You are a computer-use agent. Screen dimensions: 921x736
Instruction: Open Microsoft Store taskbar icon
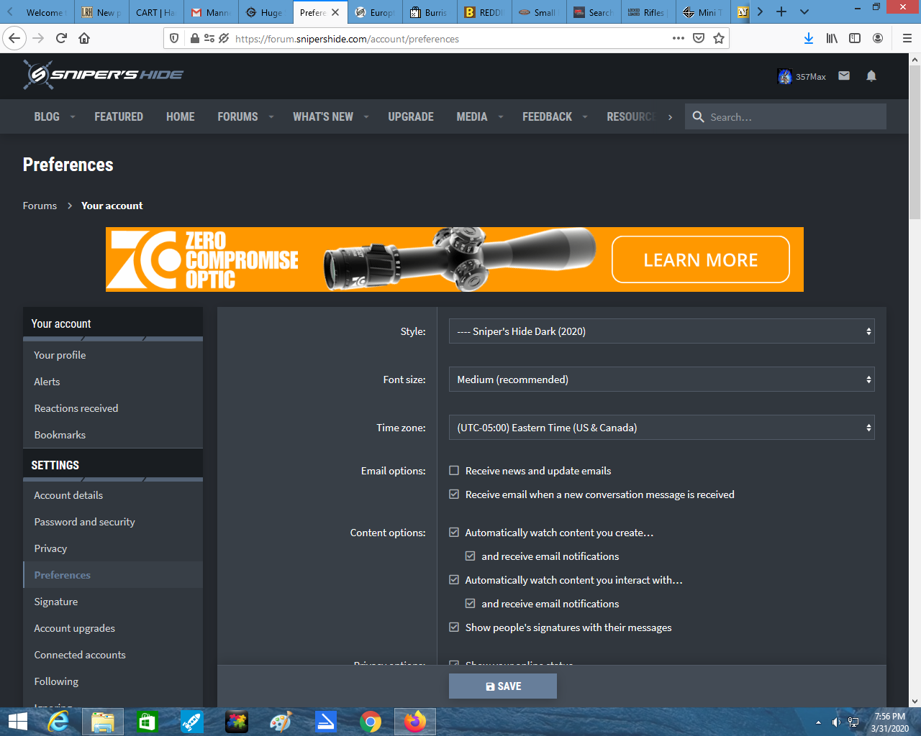click(148, 722)
